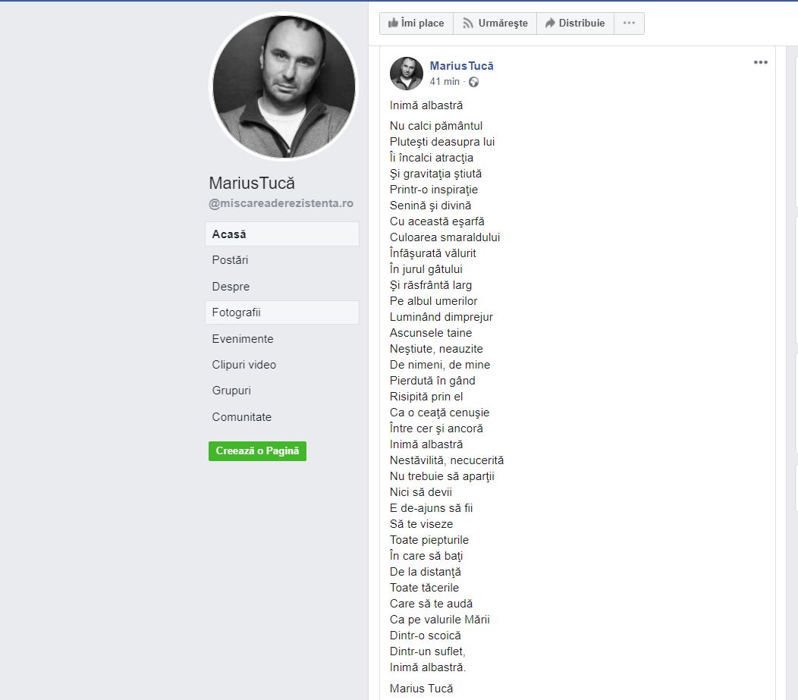Click the Distribuie share arrow button
Viewport: 798px width, 700px height.
(575, 24)
